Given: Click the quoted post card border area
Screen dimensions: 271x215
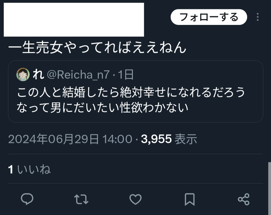Looking at the screenshot, I should click(135, 91).
